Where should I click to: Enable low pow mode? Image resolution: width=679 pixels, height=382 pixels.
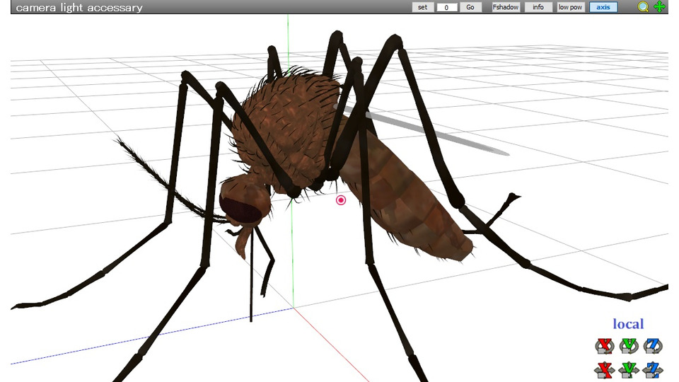pyautogui.click(x=570, y=7)
